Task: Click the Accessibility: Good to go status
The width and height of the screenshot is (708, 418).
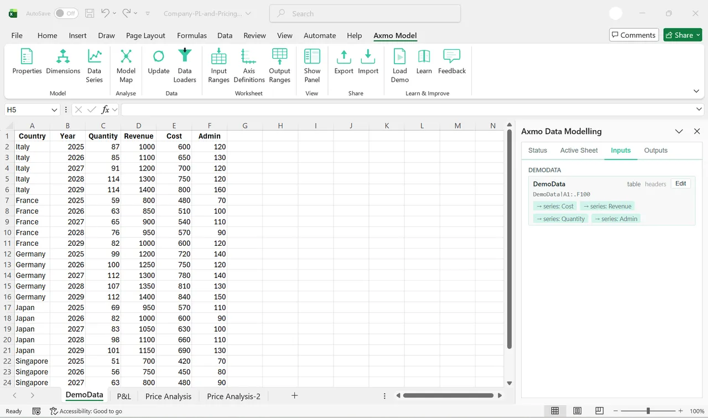Action: point(86,411)
